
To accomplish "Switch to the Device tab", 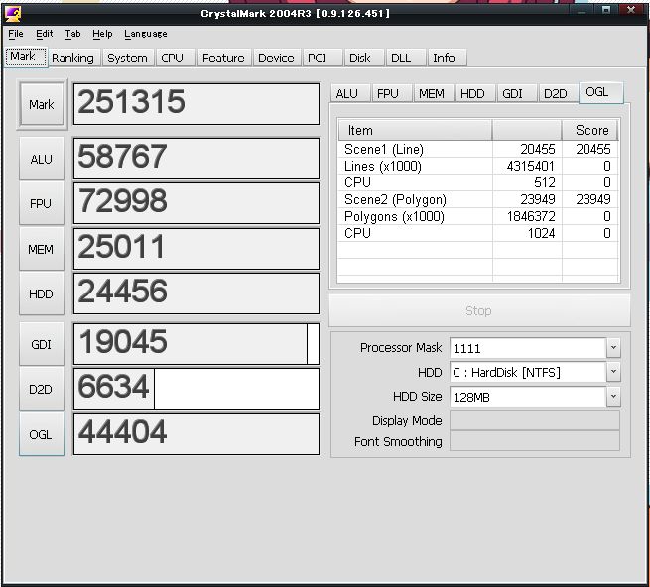I will tap(277, 58).
